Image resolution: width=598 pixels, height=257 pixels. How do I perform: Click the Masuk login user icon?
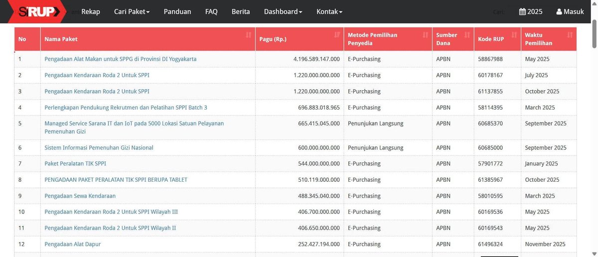click(x=559, y=11)
